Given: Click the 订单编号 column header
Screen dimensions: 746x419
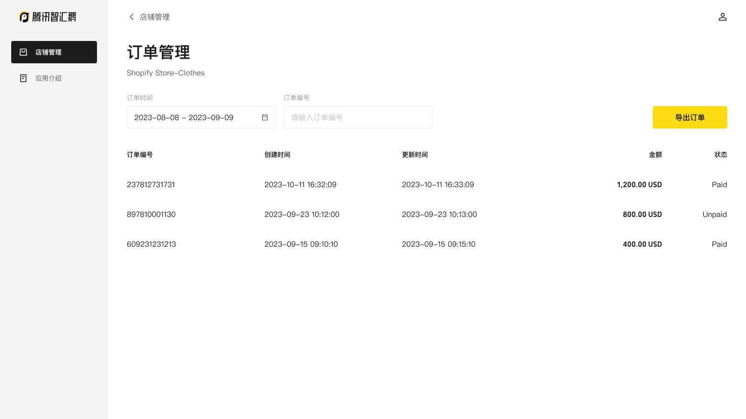Looking at the screenshot, I should tap(140, 155).
